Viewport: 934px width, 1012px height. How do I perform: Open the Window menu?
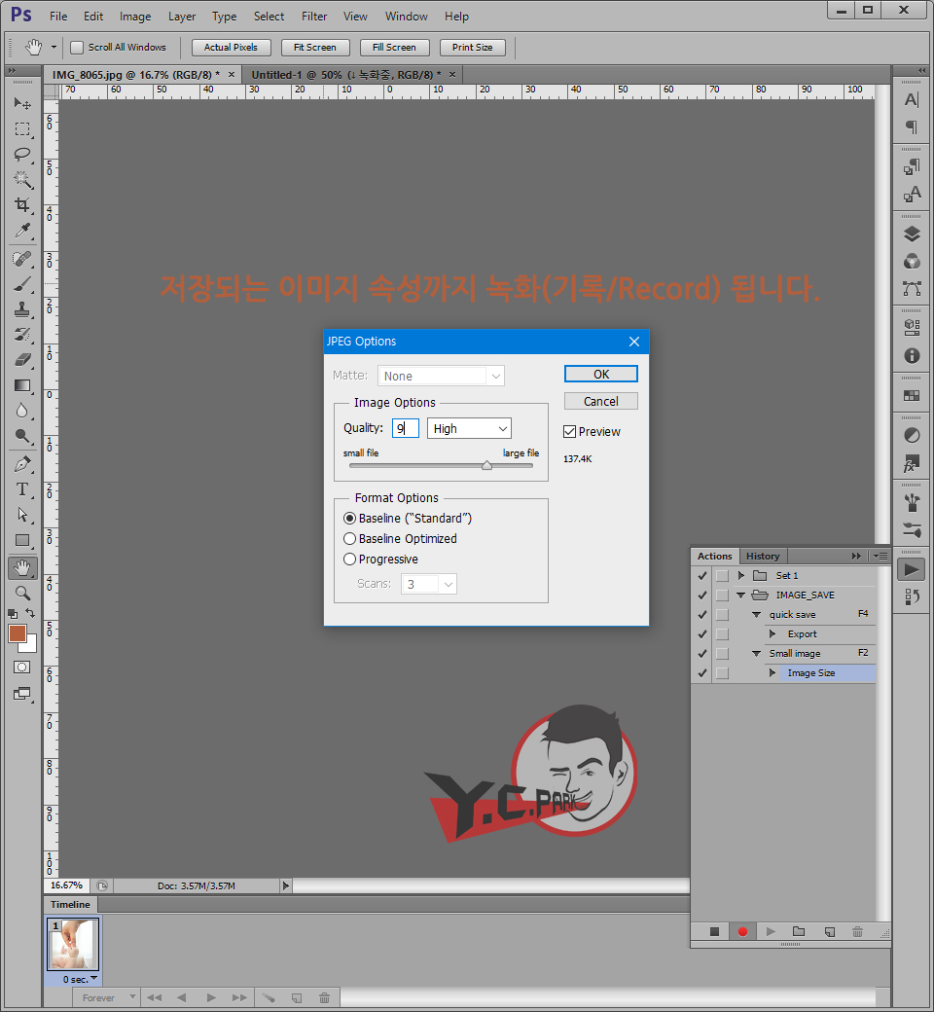pyautogui.click(x=406, y=17)
